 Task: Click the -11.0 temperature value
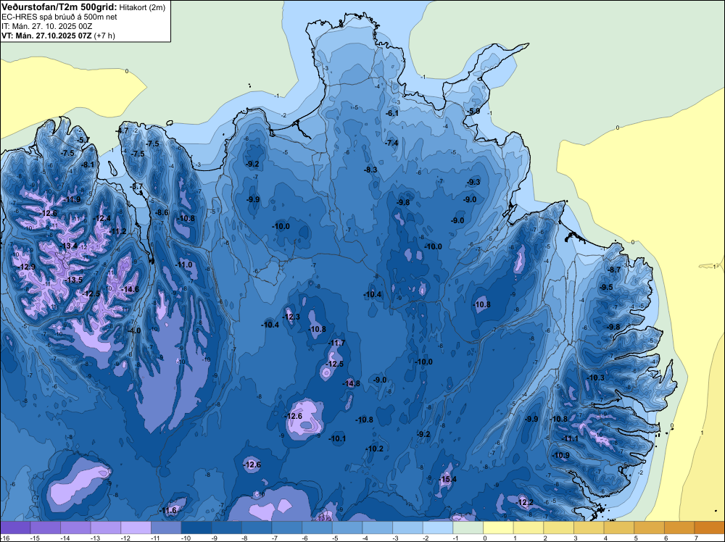(x=183, y=264)
